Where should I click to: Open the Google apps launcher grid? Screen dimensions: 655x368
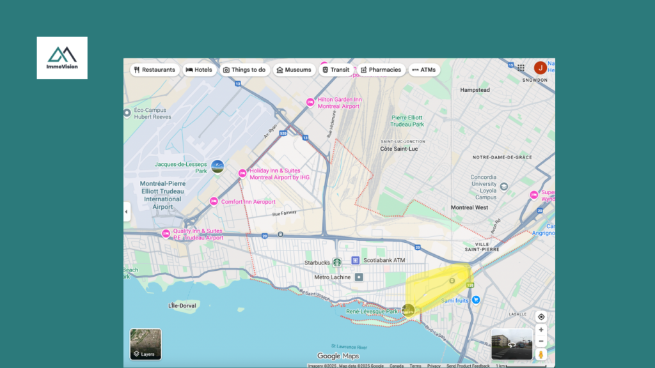[521, 68]
